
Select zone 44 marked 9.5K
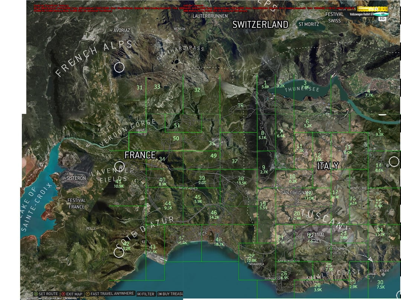168,205
